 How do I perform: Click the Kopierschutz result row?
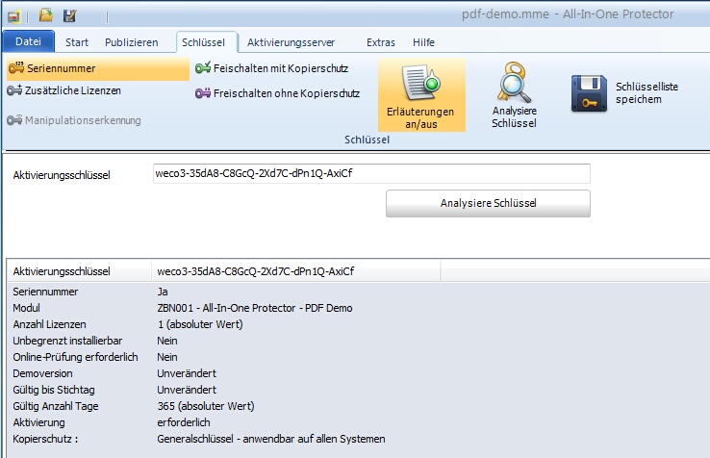pyautogui.click(x=269, y=439)
